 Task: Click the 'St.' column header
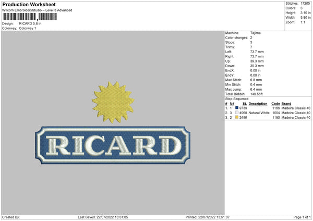[x=245, y=104]
